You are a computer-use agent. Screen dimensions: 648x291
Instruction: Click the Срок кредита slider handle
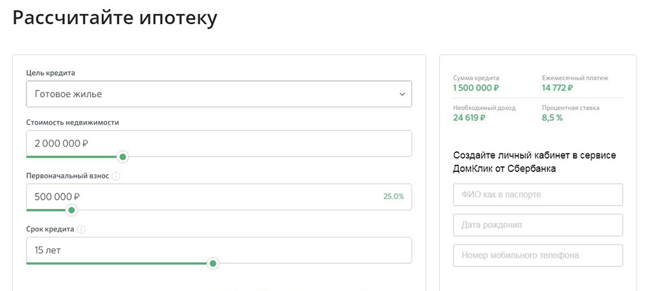point(213,263)
